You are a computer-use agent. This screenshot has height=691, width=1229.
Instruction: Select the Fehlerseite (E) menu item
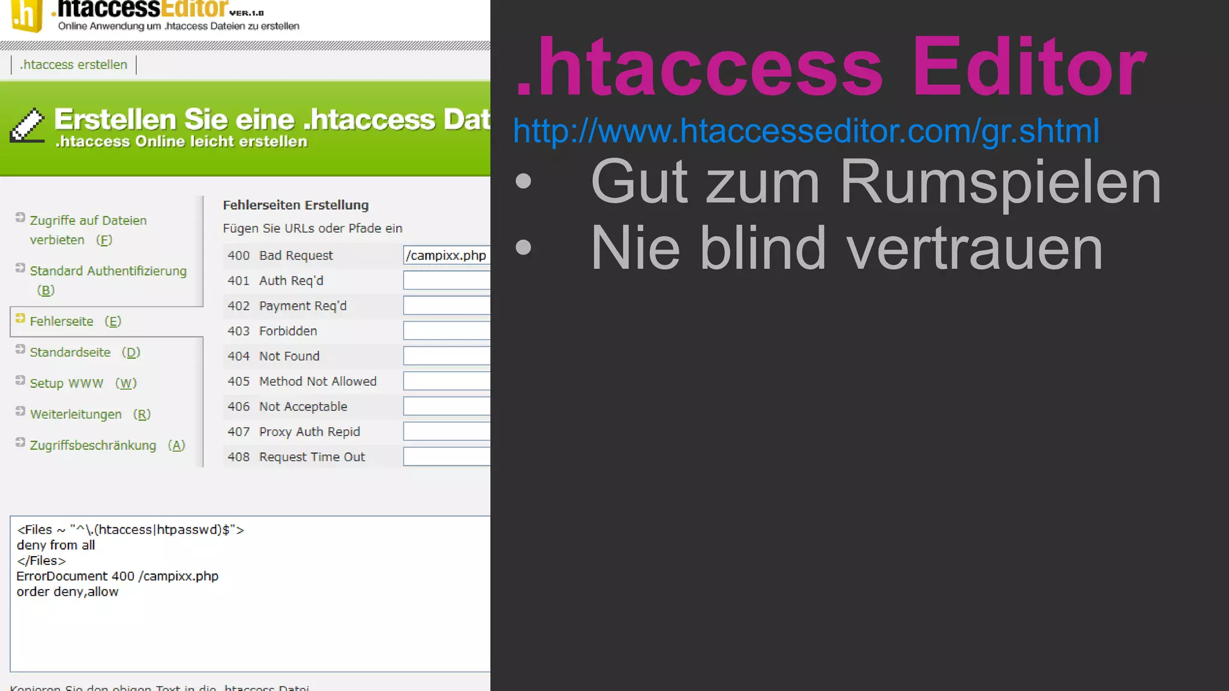76,322
